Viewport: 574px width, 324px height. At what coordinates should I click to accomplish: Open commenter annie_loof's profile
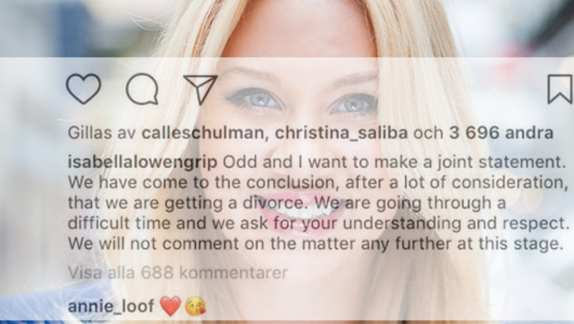pos(110,306)
